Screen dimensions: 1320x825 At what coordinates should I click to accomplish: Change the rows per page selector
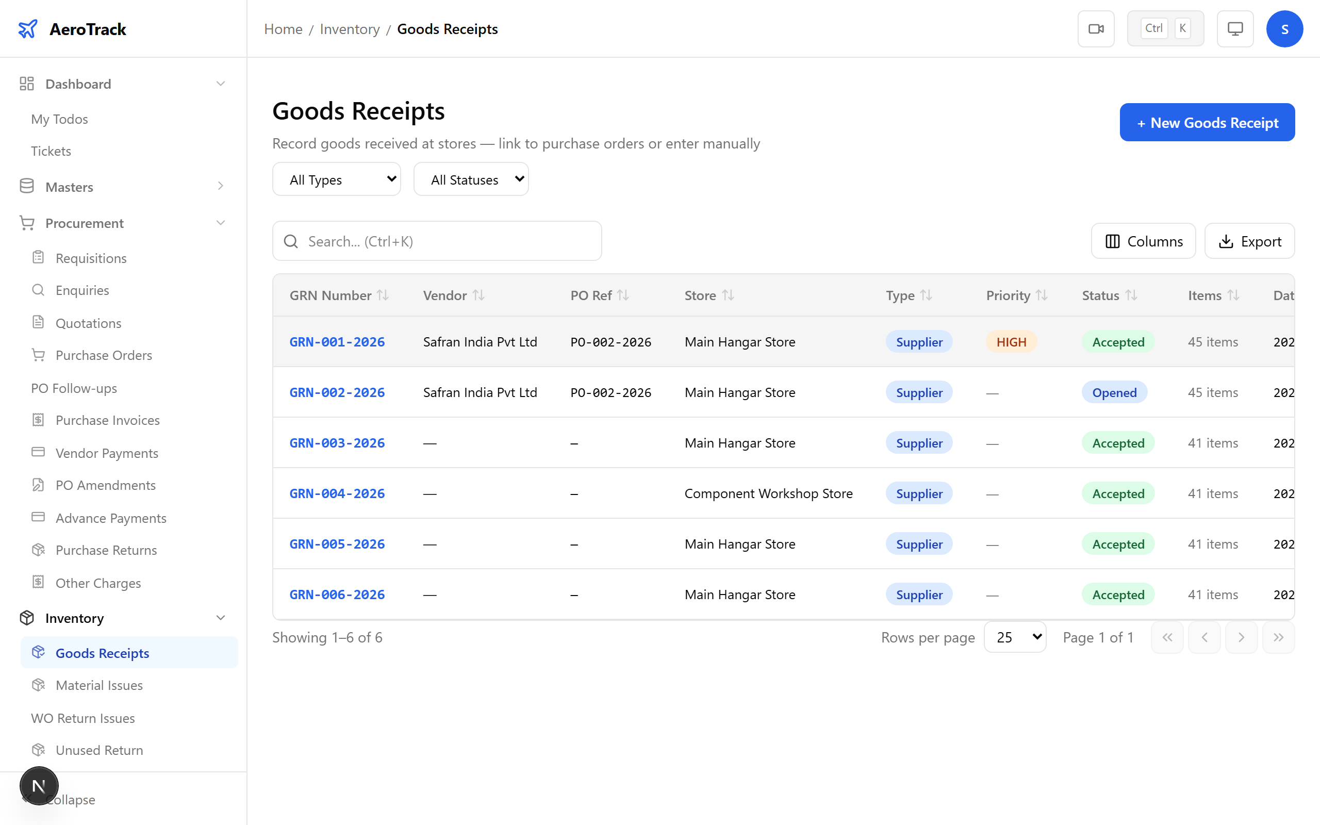pyautogui.click(x=1015, y=637)
